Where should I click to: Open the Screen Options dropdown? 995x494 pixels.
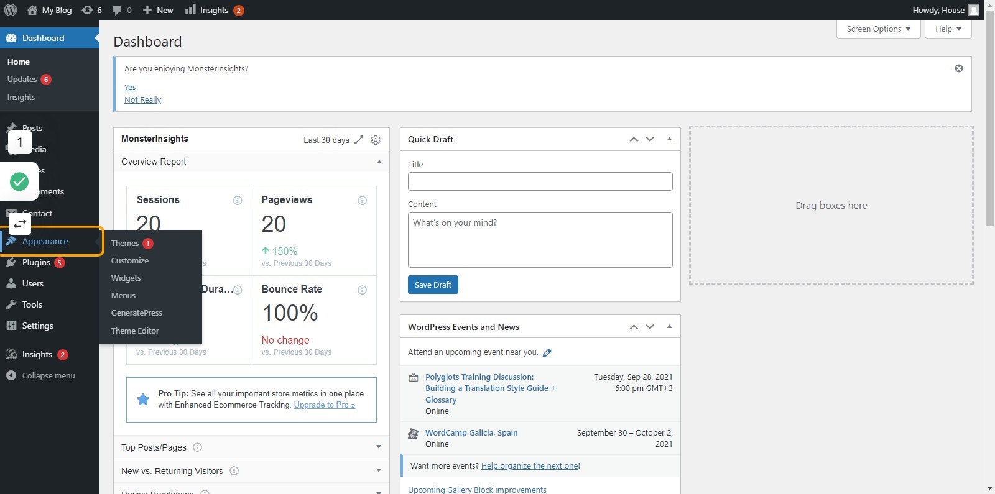(x=879, y=29)
